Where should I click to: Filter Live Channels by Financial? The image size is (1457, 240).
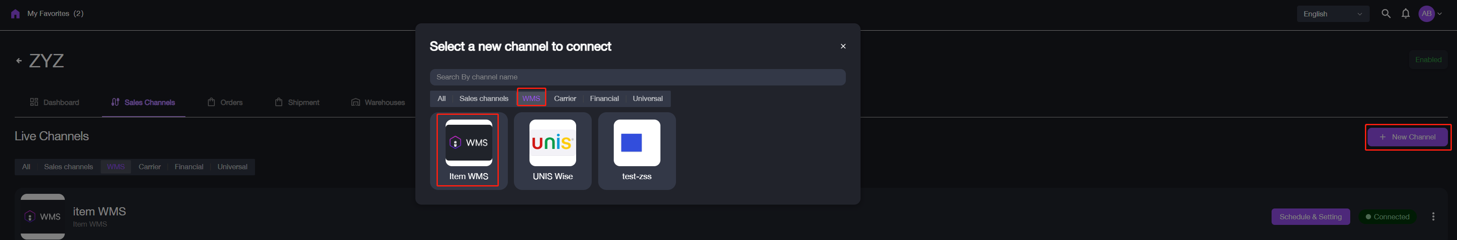click(188, 167)
